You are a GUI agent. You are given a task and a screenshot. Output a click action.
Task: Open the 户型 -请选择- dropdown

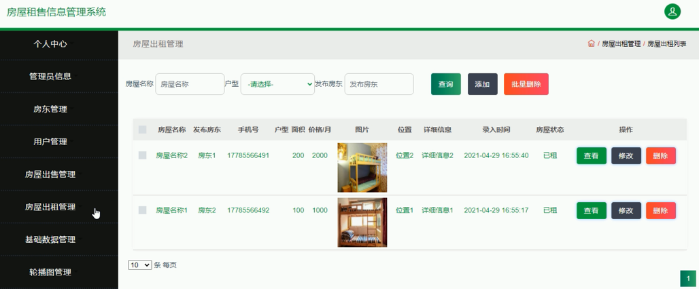click(277, 84)
